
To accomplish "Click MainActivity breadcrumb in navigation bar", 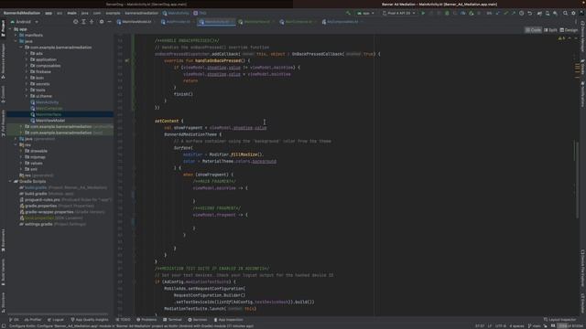I will tap(176, 13).
